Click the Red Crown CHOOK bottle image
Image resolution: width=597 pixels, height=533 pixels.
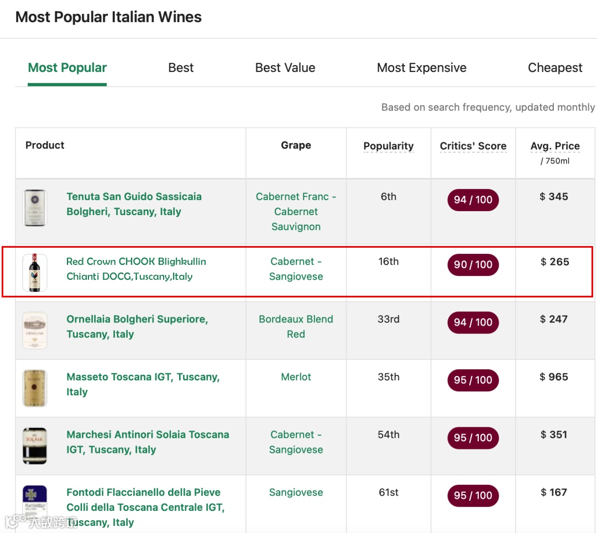35,273
